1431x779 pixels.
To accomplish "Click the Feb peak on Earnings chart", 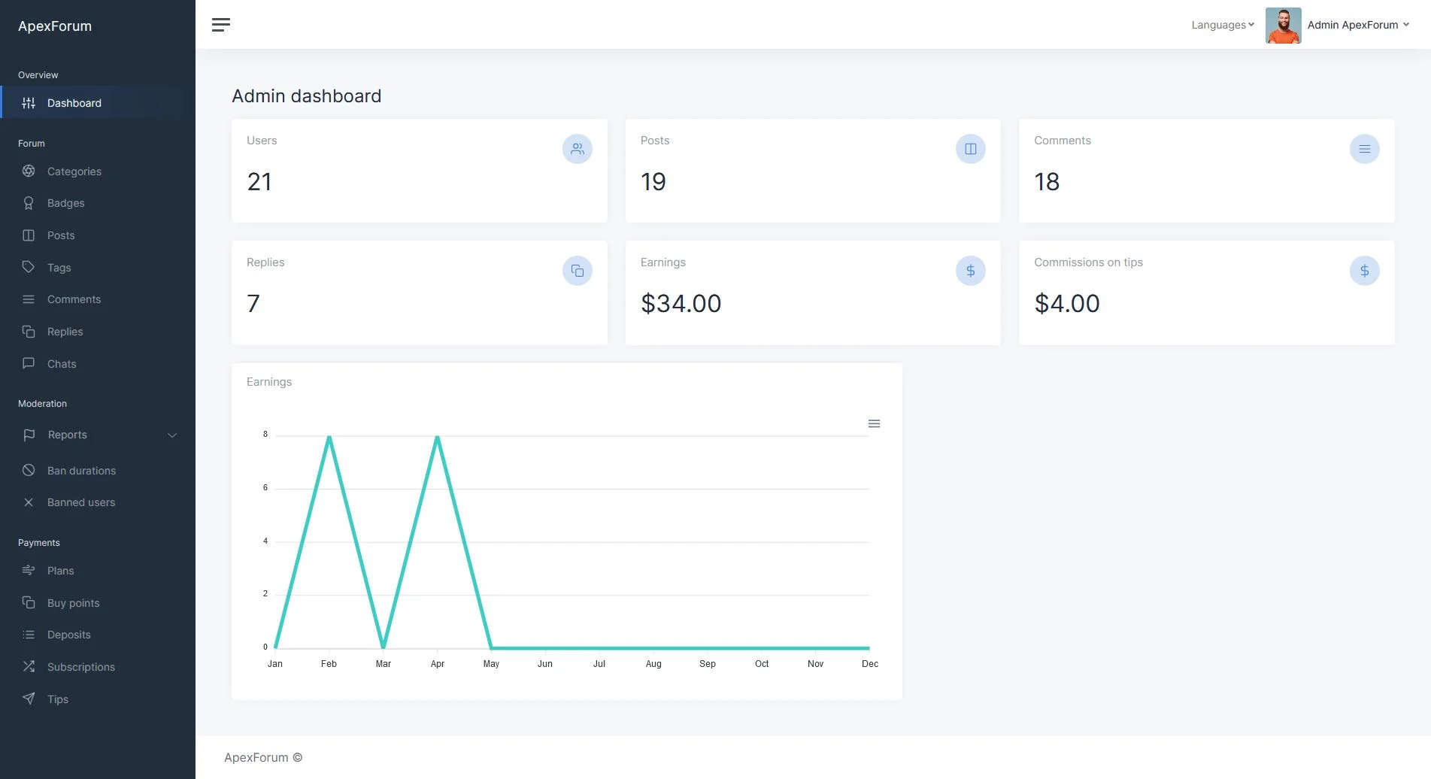I will (x=329, y=436).
